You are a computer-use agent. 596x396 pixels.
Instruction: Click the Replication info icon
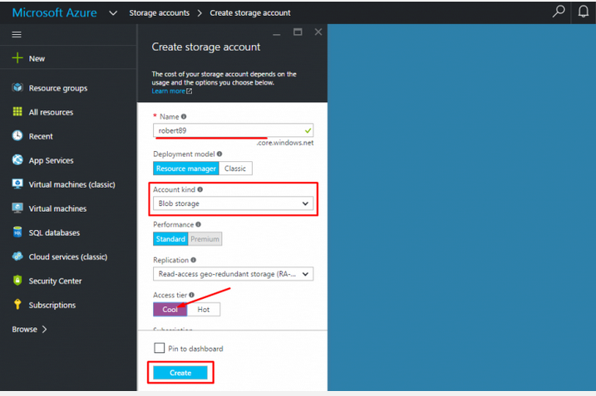click(193, 260)
